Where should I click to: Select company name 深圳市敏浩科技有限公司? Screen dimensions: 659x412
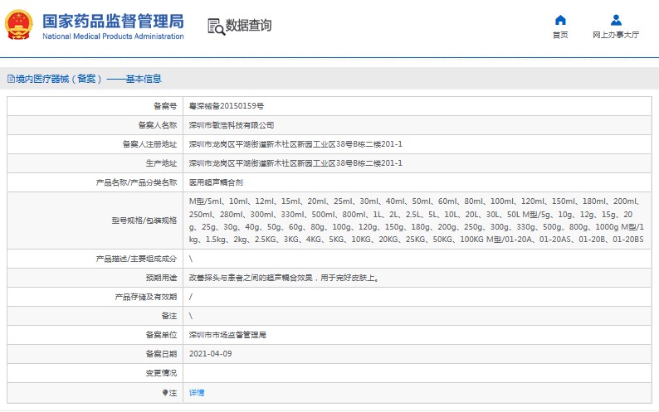coord(232,125)
